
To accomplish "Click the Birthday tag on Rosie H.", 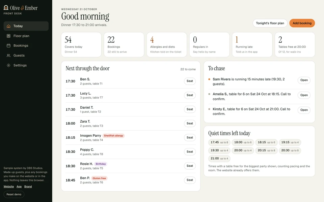I will click(x=101, y=164).
